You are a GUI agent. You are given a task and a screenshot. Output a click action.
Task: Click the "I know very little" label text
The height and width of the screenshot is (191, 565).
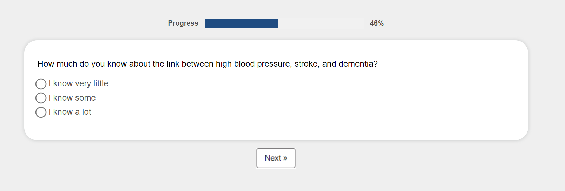tap(78, 84)
